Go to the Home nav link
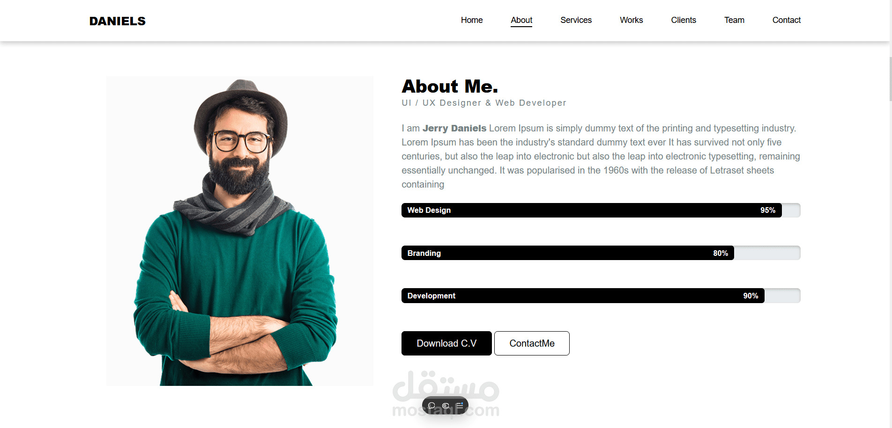Screen dimensions: 892x428 click(472, 20)
